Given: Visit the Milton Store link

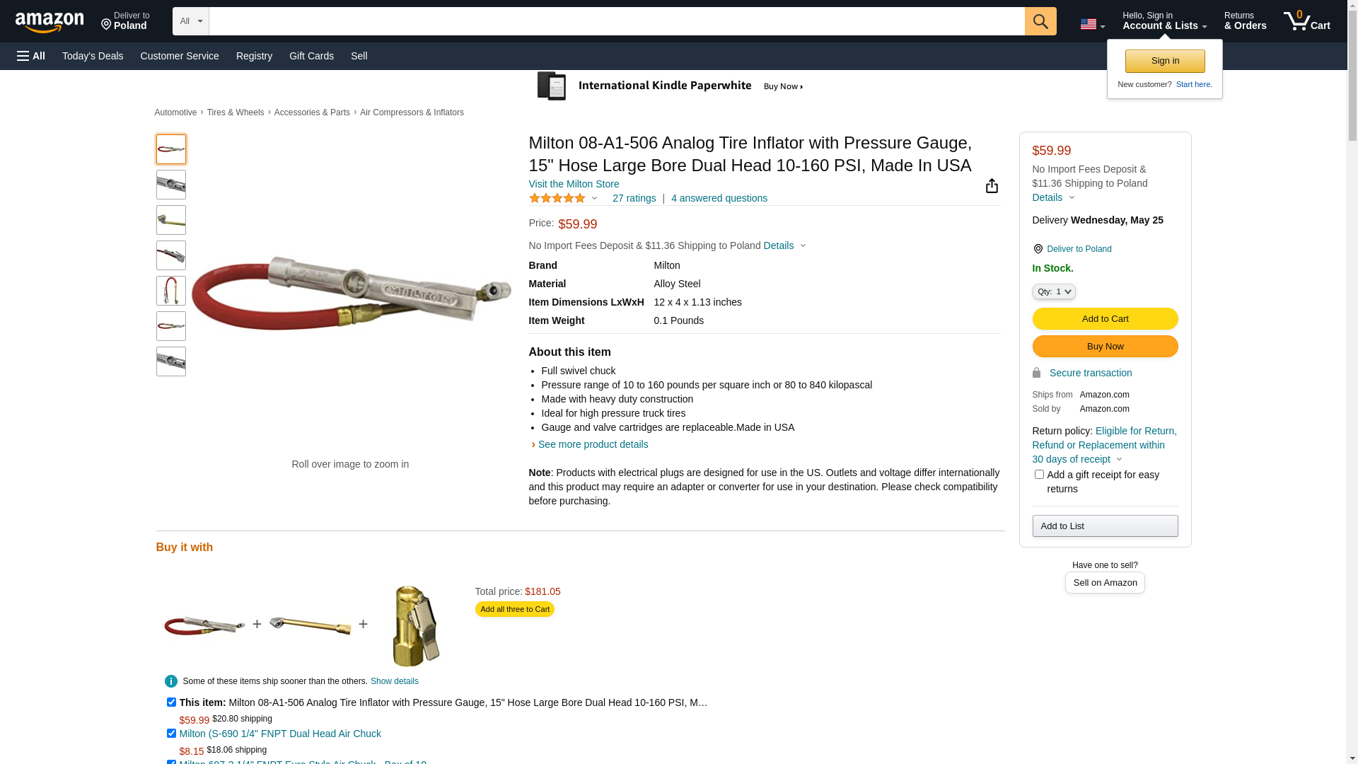Looking at the screenshot, I should click(x=574, y=184).
